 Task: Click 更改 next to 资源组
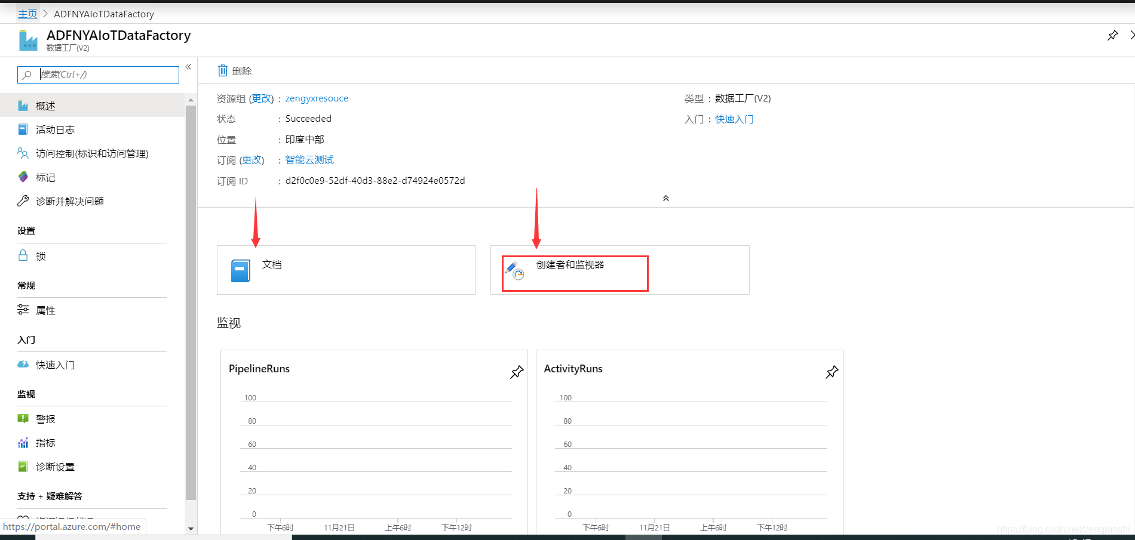261,98
